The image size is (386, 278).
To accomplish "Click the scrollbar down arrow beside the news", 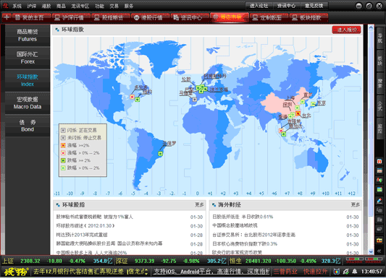I will [371, 251].
